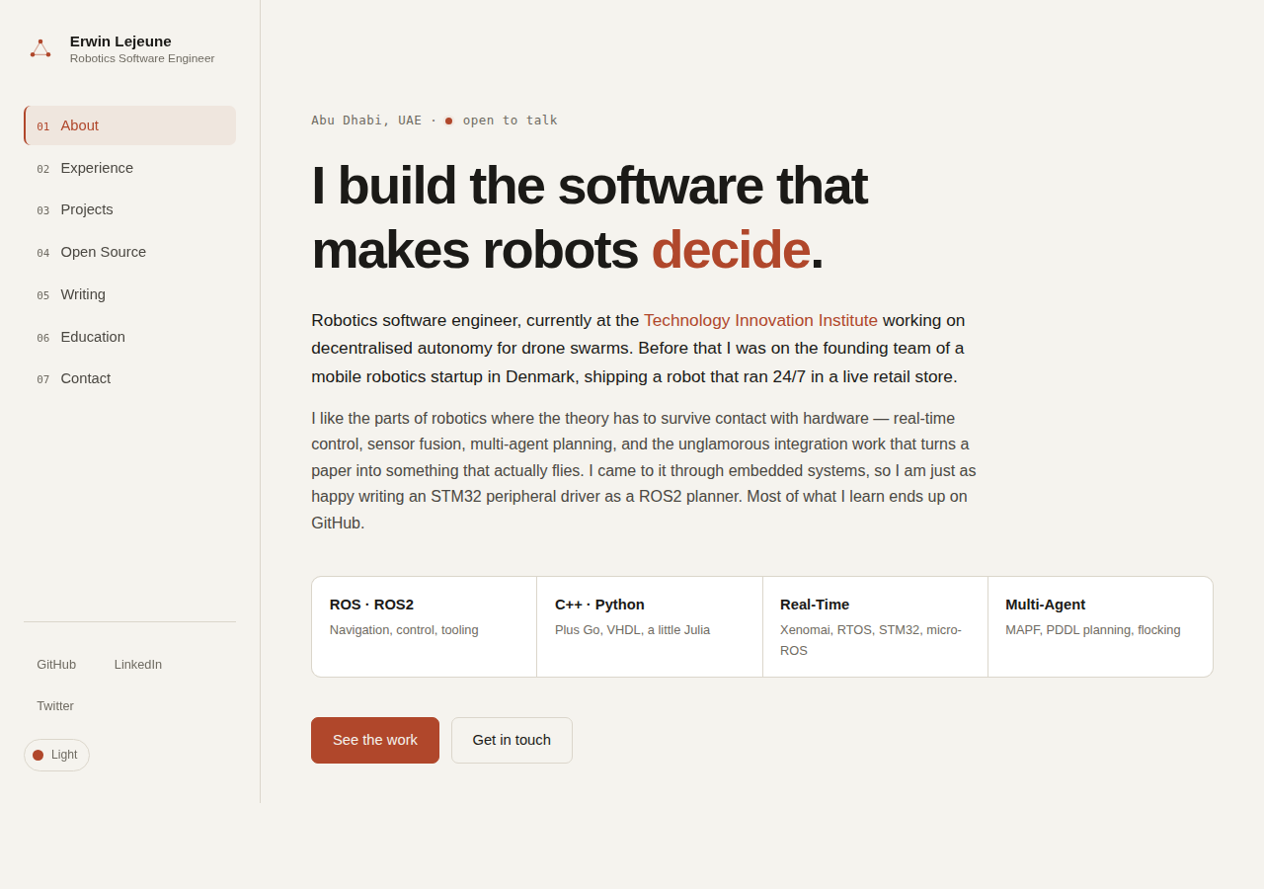
Task: Select the C++ · Python skill card
Action: 650,626
